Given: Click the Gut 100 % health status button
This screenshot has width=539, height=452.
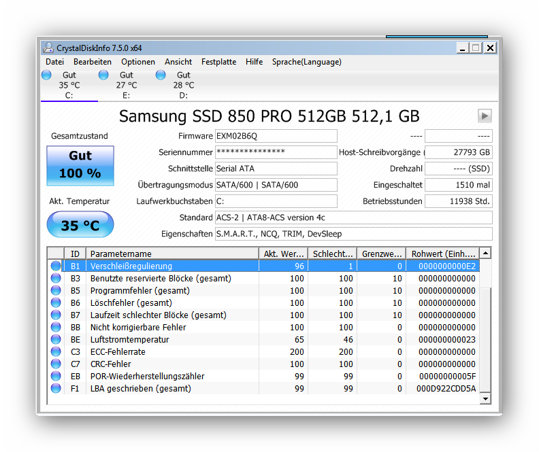Looking at the screenshot, I should pos(80,166).
